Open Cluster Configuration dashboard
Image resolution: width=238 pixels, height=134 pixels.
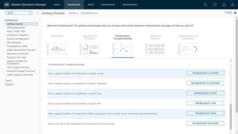tap(18, 39)
